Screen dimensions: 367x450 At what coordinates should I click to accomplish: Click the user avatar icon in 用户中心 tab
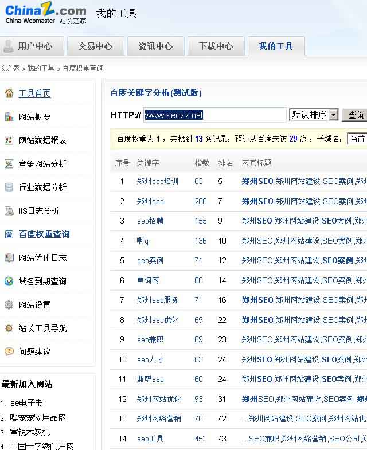coord(9,46)
